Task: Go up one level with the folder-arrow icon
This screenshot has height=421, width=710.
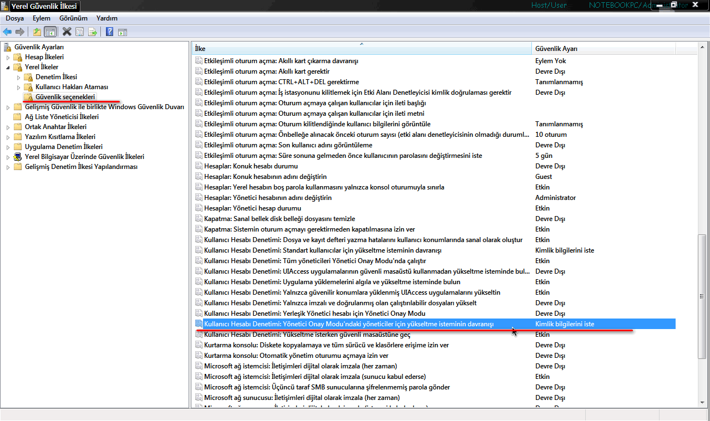Action: pyautogui.click(x=37, y=32)
